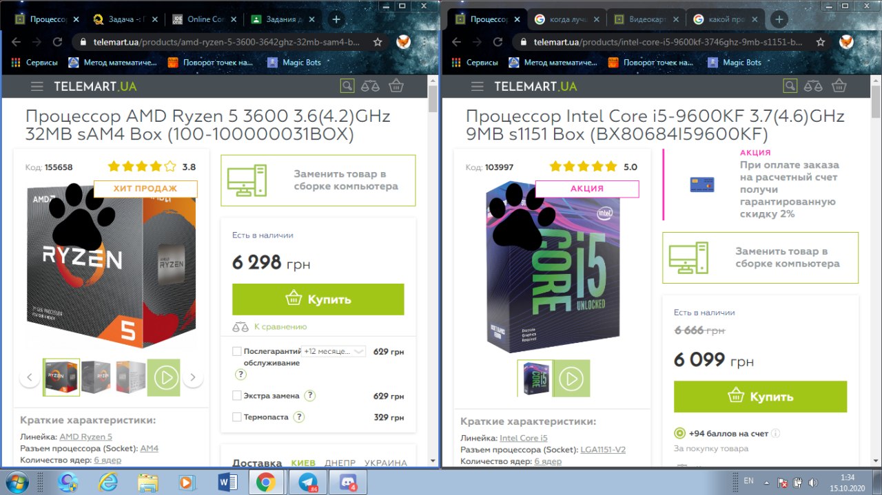Open Magic Bots bookmark in left browser
Screen dimensions: 882x495
(294, 62)
